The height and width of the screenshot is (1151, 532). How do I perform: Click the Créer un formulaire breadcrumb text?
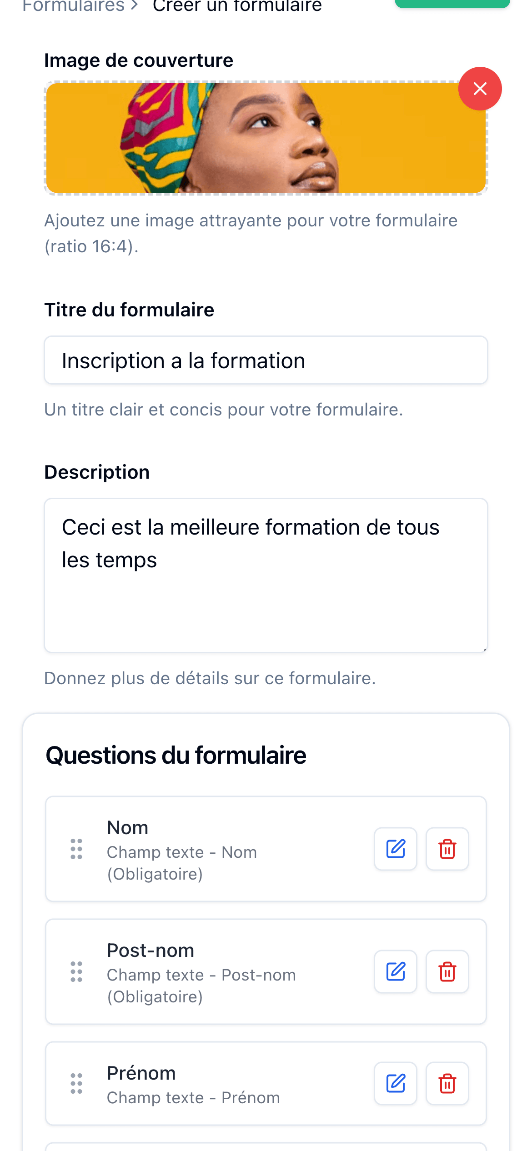pyautogui.click(x=237, y=6)
